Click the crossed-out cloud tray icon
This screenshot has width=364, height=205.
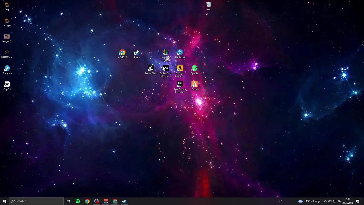pyautogui.click(x=339, y=201)
